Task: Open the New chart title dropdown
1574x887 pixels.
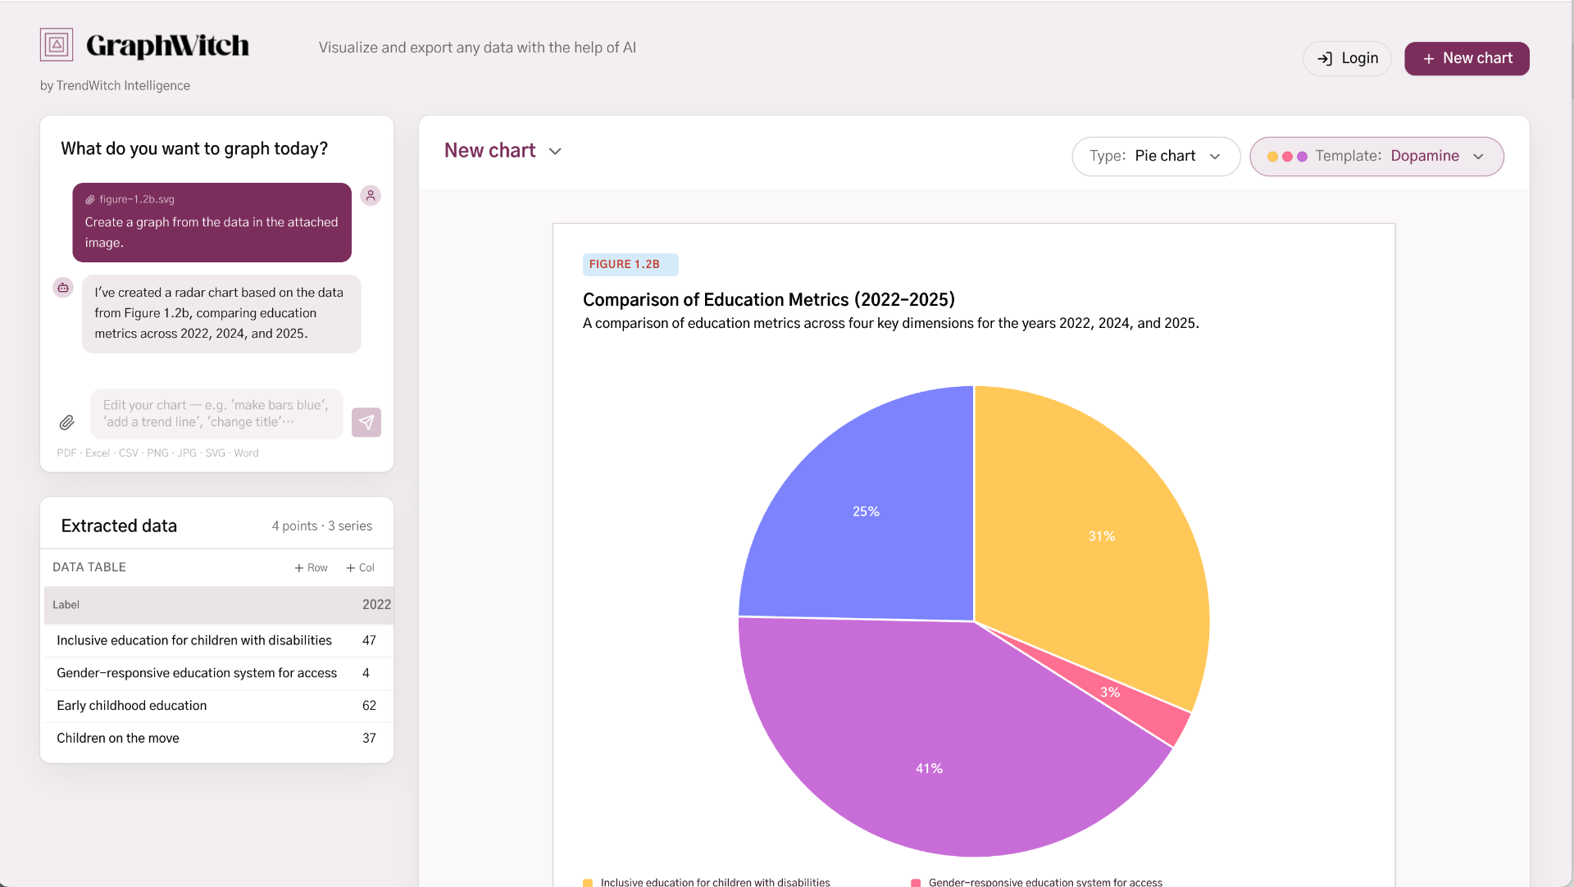Action: tap(503, 151)
